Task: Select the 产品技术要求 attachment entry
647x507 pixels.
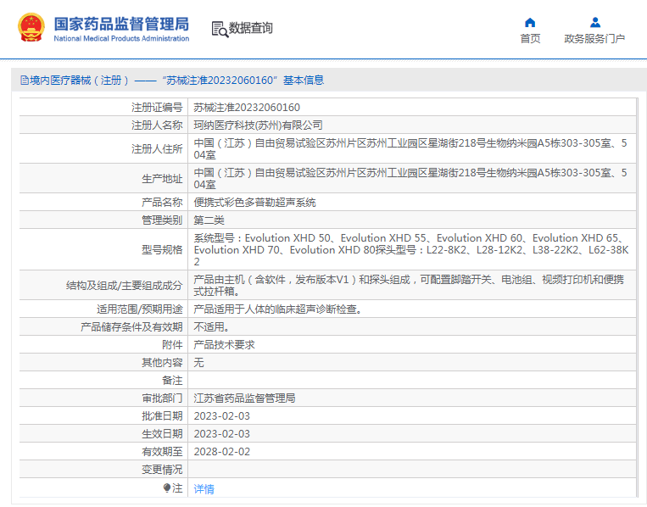Action: coord(224,344)
